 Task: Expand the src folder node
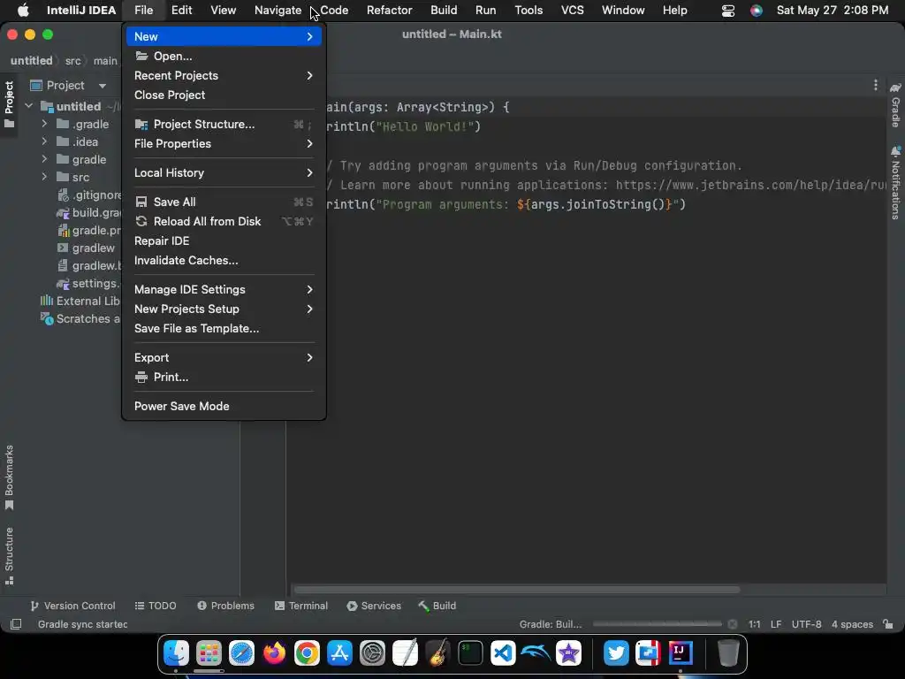44,177
